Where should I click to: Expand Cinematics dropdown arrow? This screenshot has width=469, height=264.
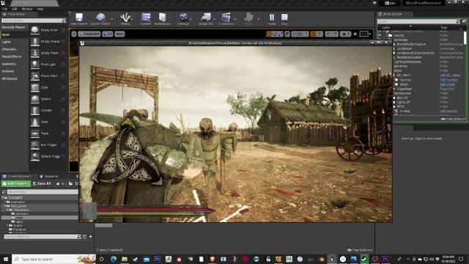(x=235, y=19)
